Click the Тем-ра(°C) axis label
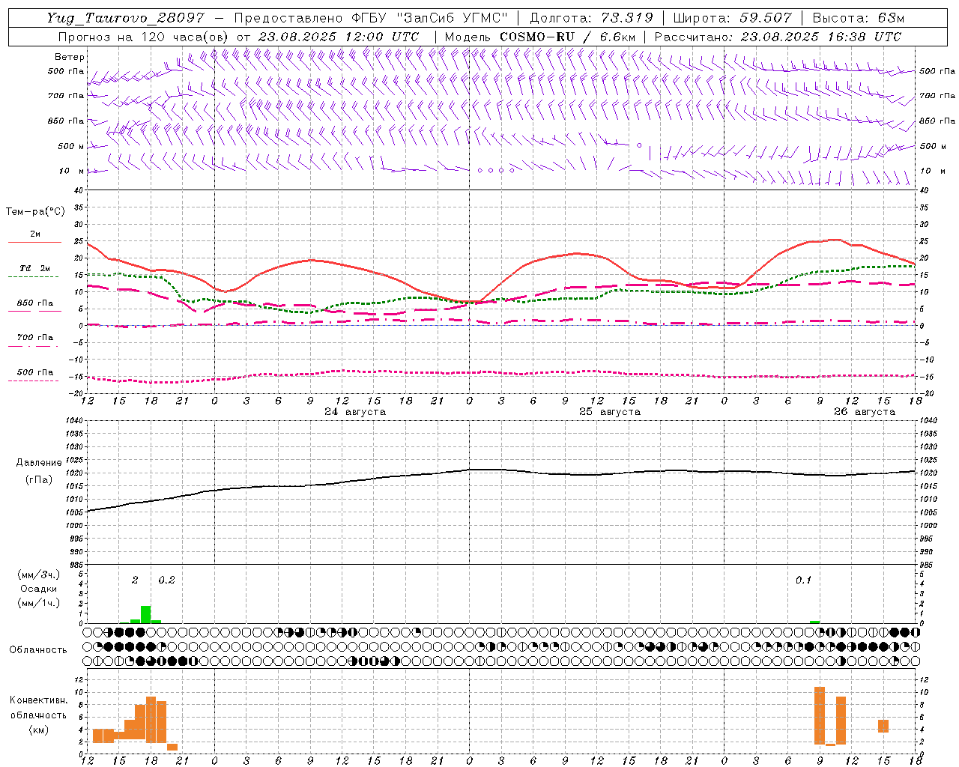Image resolution: width=959 pixels, height=767 pixels. pyautogui.click(x=35, y=212)
